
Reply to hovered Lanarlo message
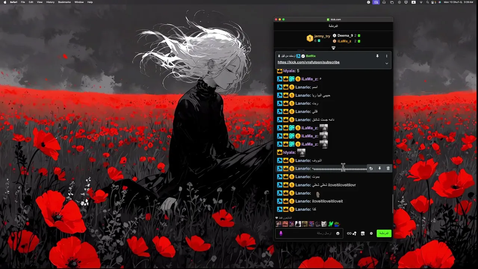click(371, 168)
